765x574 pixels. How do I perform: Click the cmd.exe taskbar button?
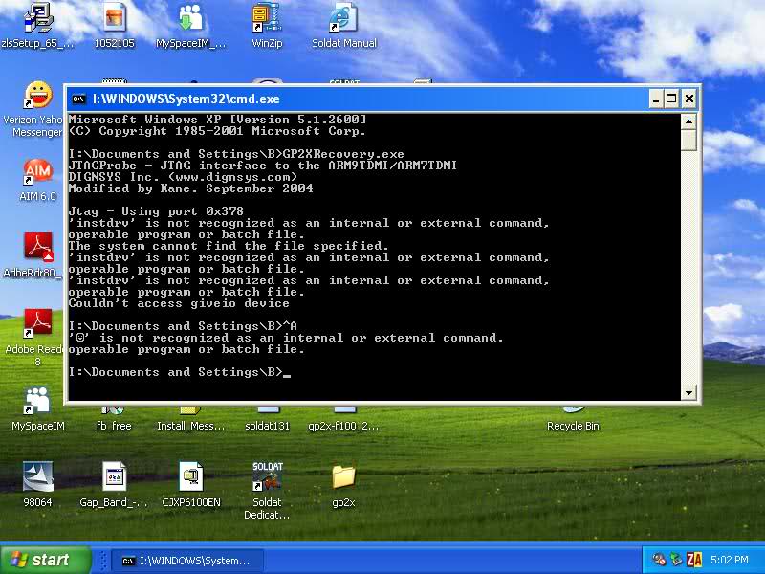coord(186,561)
